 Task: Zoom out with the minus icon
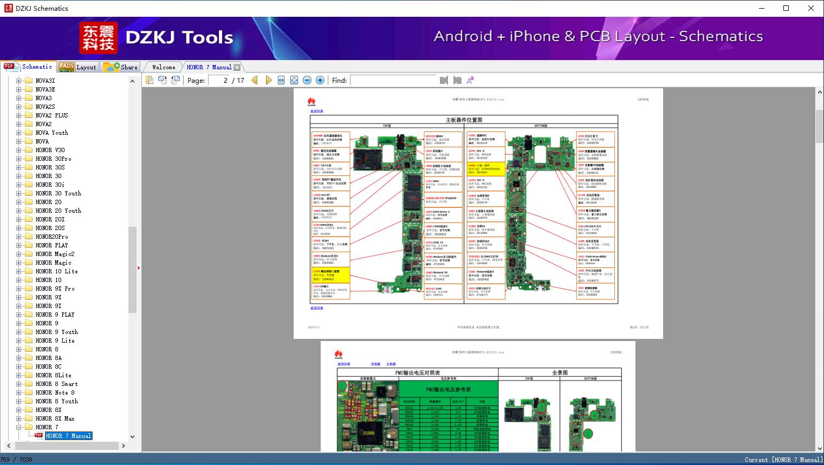pyautogui.click(x=307, y=80)
